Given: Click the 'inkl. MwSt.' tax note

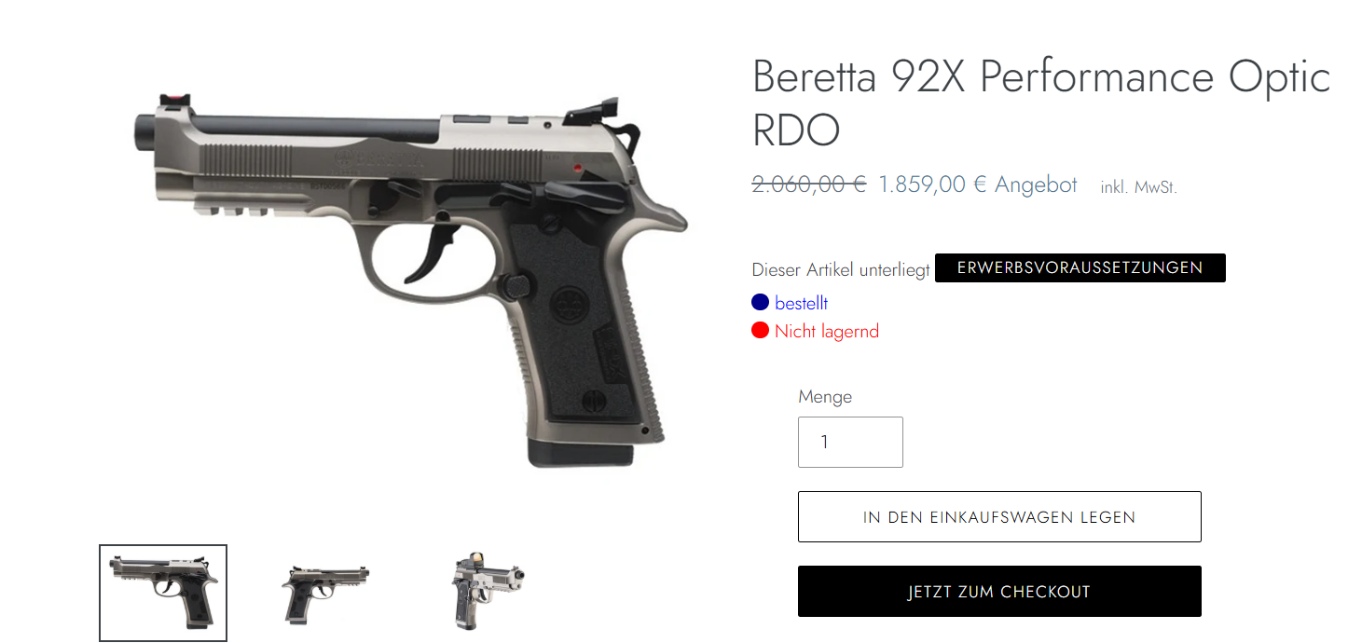Looking at the screenshot, I should [x=1138, y=186].
